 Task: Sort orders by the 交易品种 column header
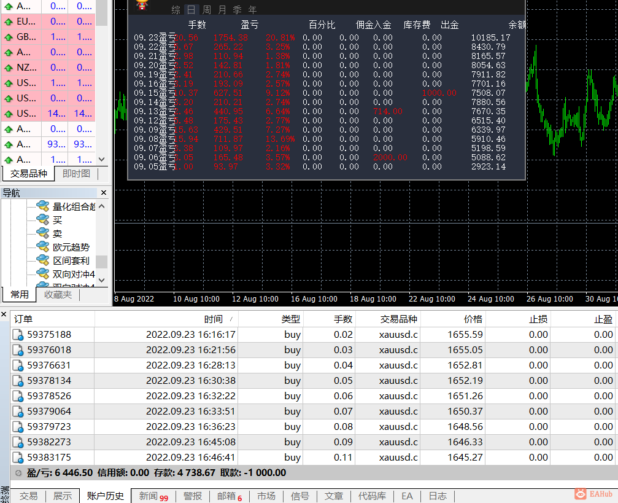(388, 319)
